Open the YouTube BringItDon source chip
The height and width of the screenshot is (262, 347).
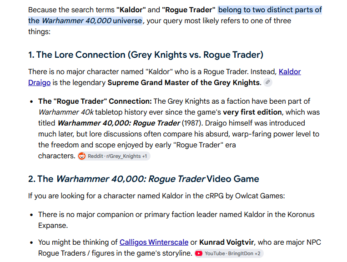coord(229,253)
